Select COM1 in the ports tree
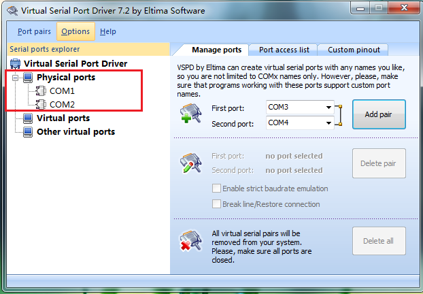 click(x=62, y=91)
